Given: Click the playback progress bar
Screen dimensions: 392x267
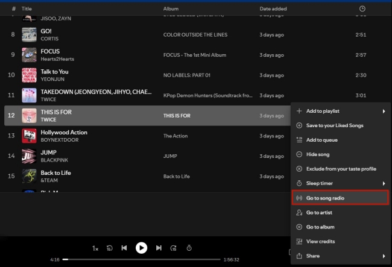Looking at the screenshot, I should coord(142,260).
